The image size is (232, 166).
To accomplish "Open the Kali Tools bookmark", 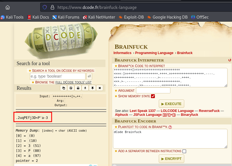I will click(x=12, y=17).
